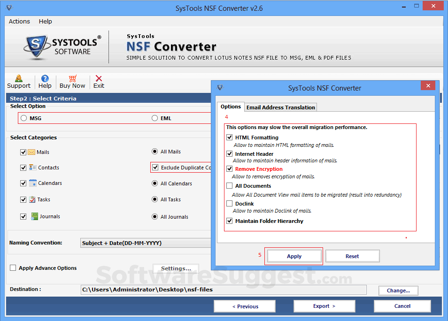
Task: Select the All Calendars radio button
Action: [154, 183]
